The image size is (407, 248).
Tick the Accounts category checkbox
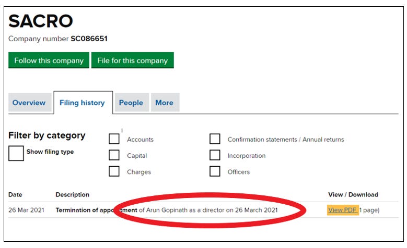(x=114, y=139)
